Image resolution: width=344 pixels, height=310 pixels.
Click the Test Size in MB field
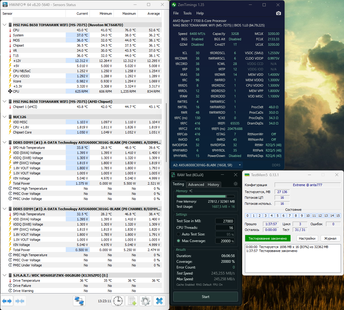(x=225, y=221)
